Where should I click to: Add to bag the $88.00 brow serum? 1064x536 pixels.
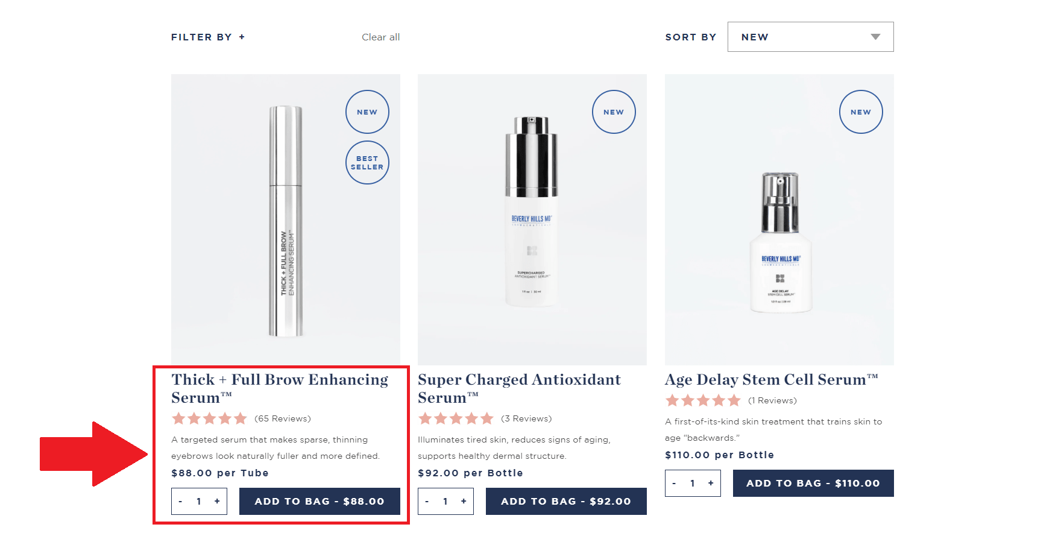320,501
